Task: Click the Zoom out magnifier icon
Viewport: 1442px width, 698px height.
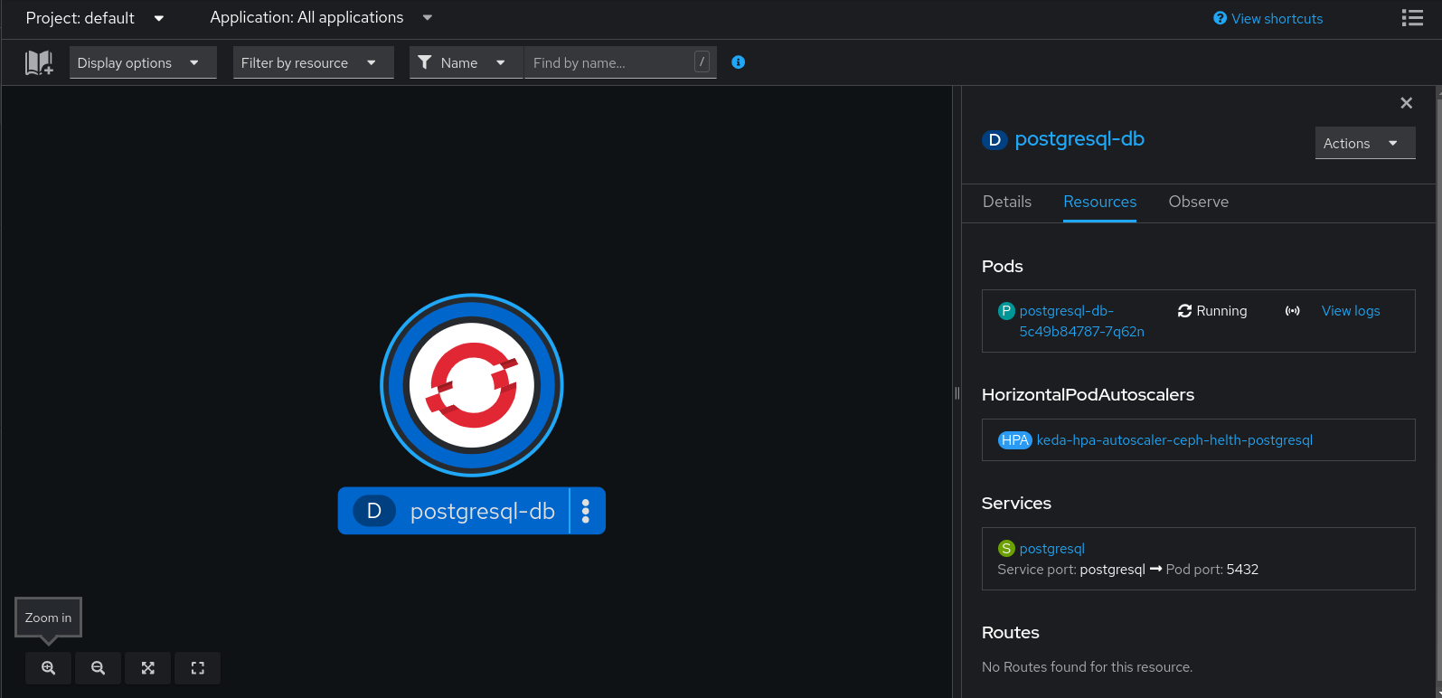Action: click(x=99, y=668)
